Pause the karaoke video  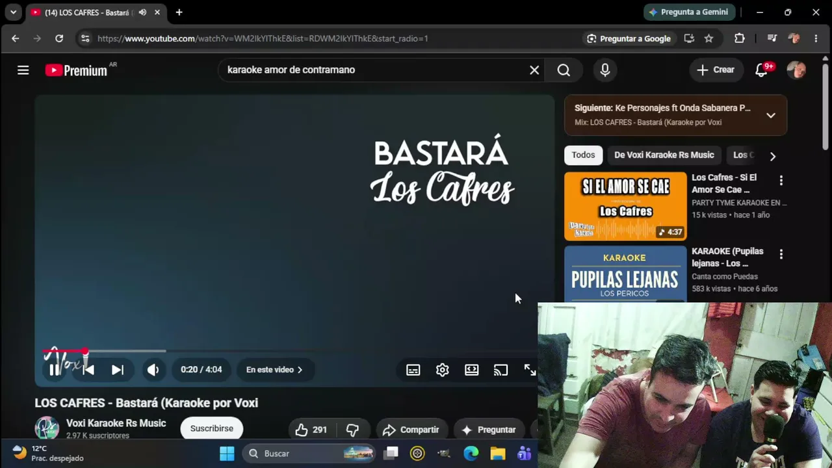pyautogui.click(x=55, y=370)
